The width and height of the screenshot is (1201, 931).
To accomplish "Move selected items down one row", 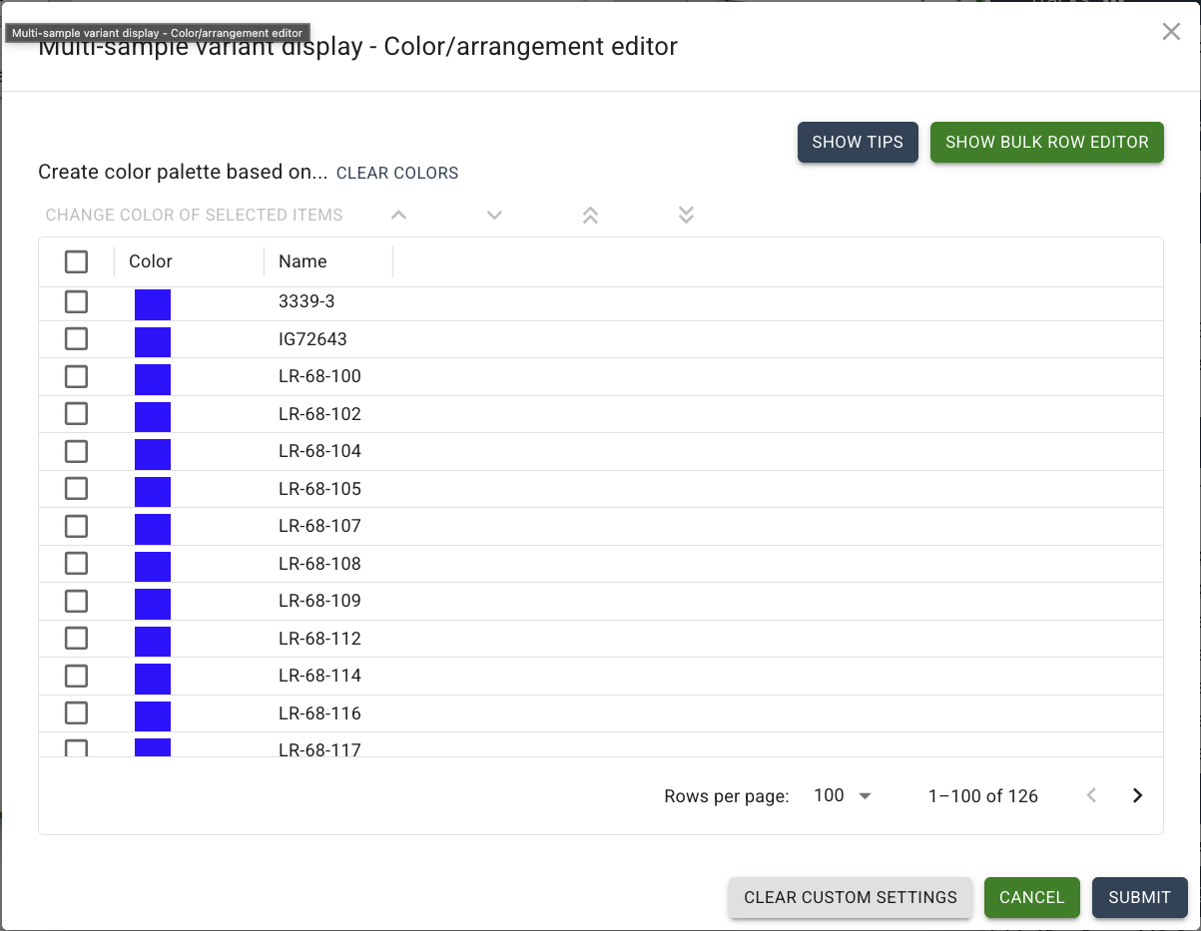I will pyautogui.click(x=494, y=215).
